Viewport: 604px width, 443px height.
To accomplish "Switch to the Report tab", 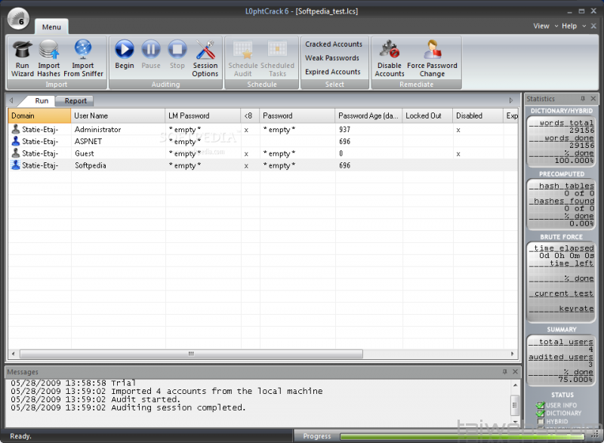I will 75,100.
